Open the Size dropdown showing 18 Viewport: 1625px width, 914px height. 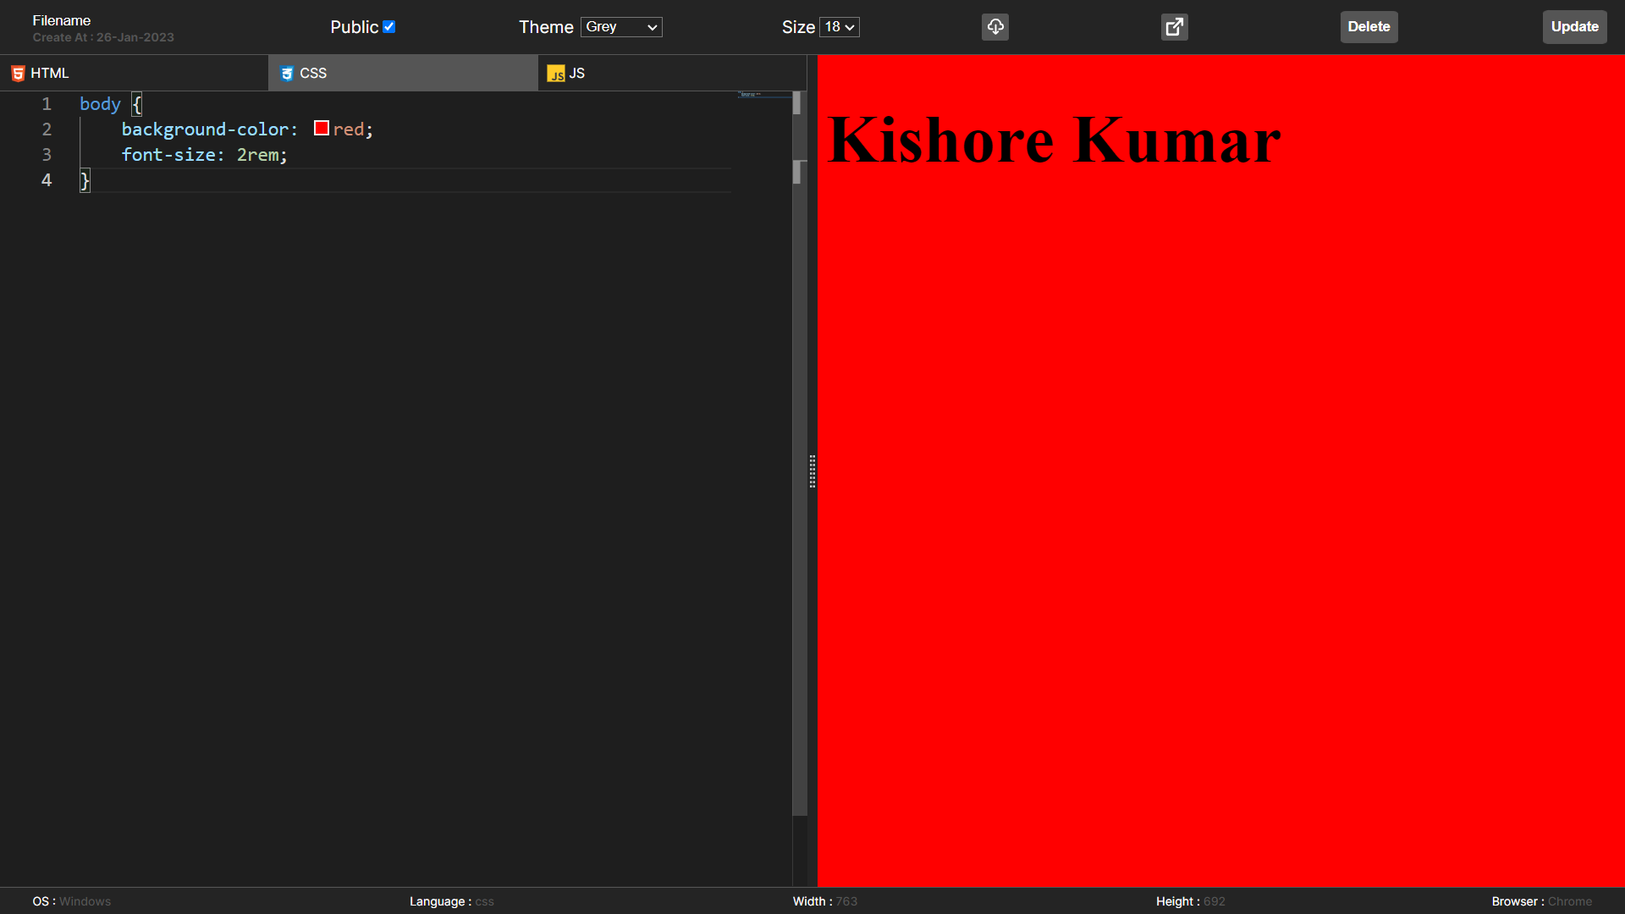(x=839, y=26)
